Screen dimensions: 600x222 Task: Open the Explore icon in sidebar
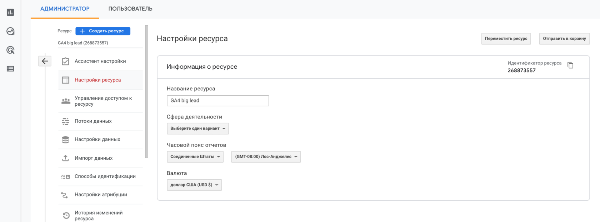pos(10,31)
